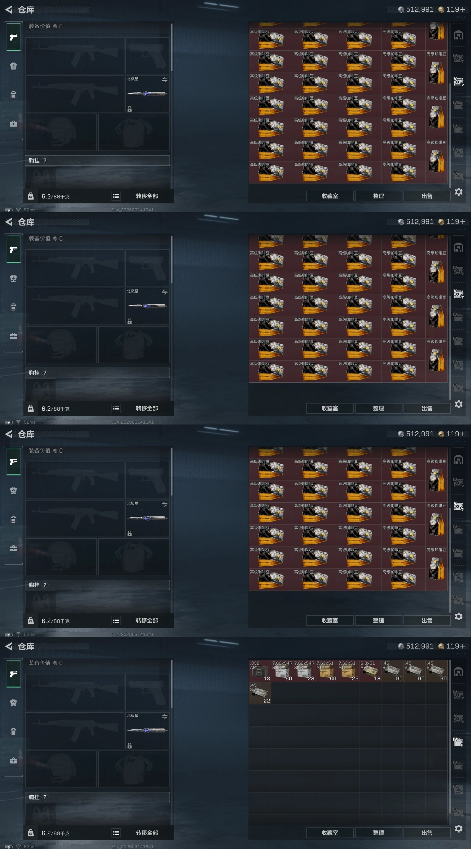
Task: Click the scrollbar beside the ammo storage grid
Action: (450, 737)
